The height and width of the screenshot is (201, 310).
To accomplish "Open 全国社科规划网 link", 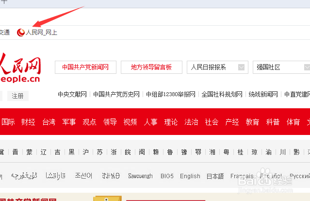I will [x=222, y=94].
